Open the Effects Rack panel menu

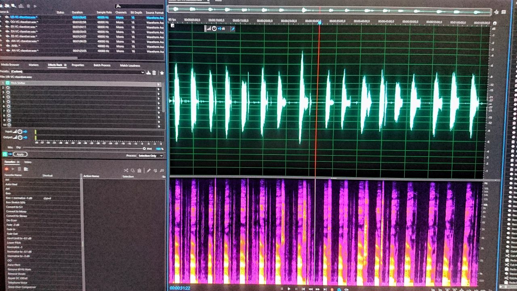click(65, 65)
